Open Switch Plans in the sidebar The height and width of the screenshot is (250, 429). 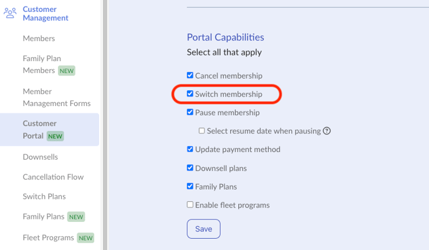(x=44, y=196)
